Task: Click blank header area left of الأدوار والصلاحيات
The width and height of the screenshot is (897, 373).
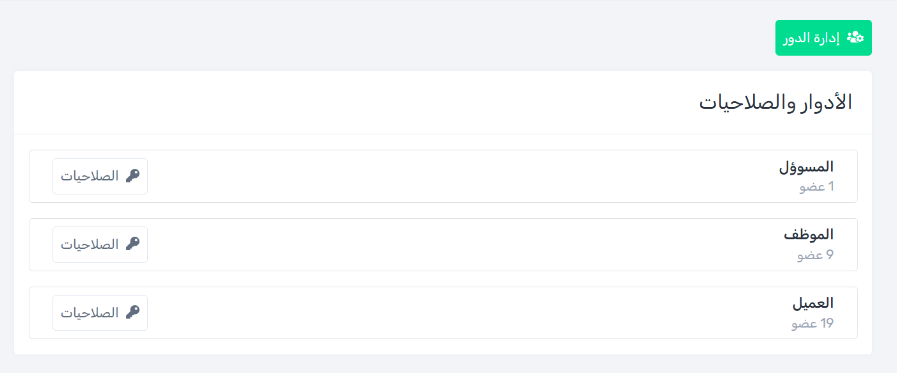Action: point(320,102)
